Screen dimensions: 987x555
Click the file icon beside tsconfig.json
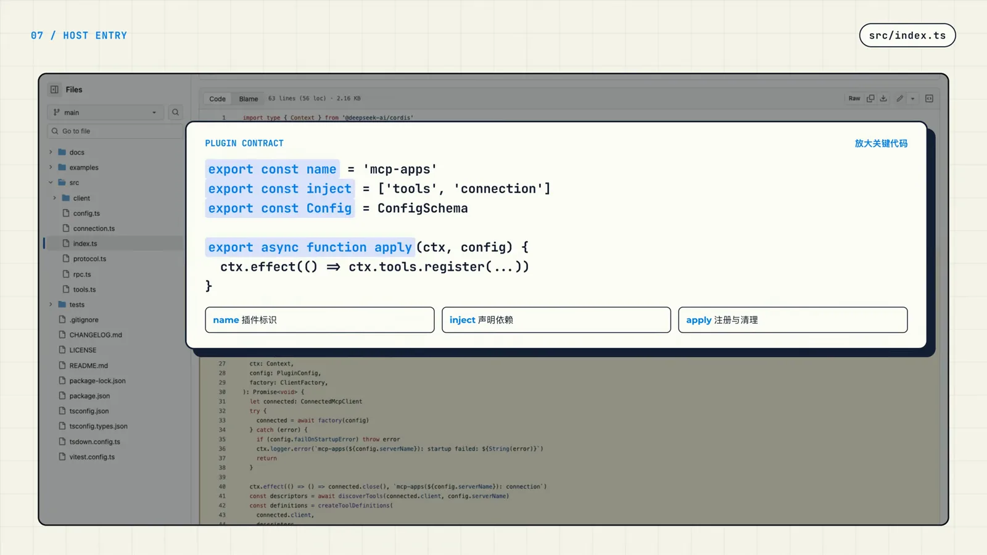(62, 411)
